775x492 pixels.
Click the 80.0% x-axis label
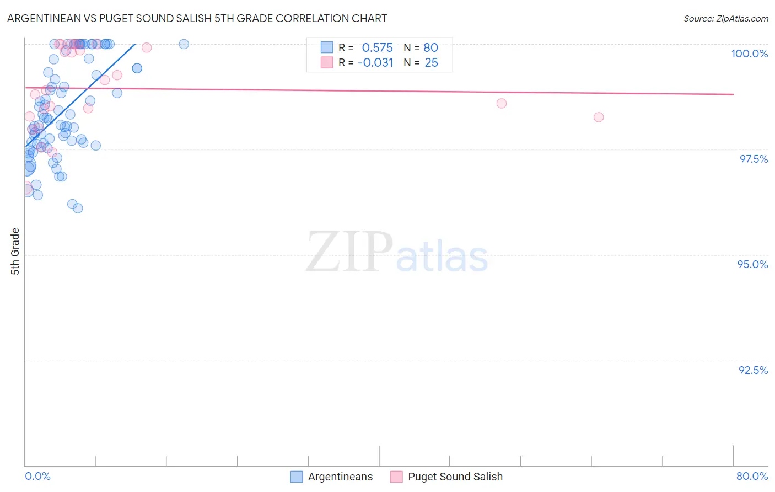pos(752,476)
